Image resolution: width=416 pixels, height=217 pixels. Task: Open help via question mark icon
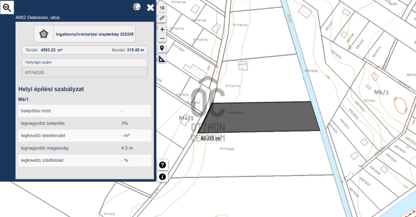tap(162, 165)
